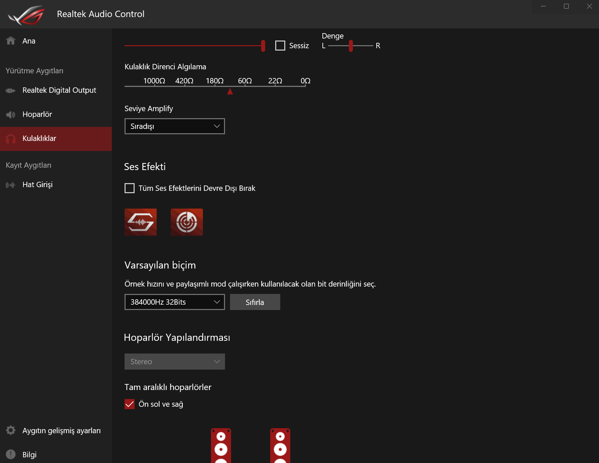The height and width of the screenshot is (463, 599).
Task: Click the 60Ω impedance label
Action: pyautogui.click(x=245, y=81)
